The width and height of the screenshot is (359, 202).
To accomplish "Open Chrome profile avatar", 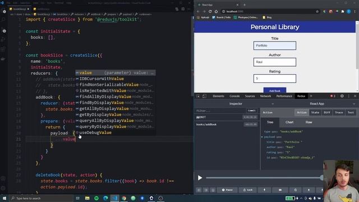I will pyautogui.click(x=349, y=11).
